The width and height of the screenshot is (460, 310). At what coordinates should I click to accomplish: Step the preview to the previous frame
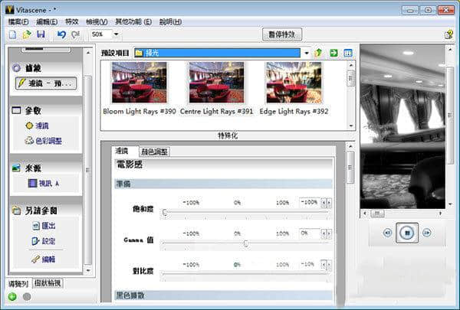(x=387, y=233)
